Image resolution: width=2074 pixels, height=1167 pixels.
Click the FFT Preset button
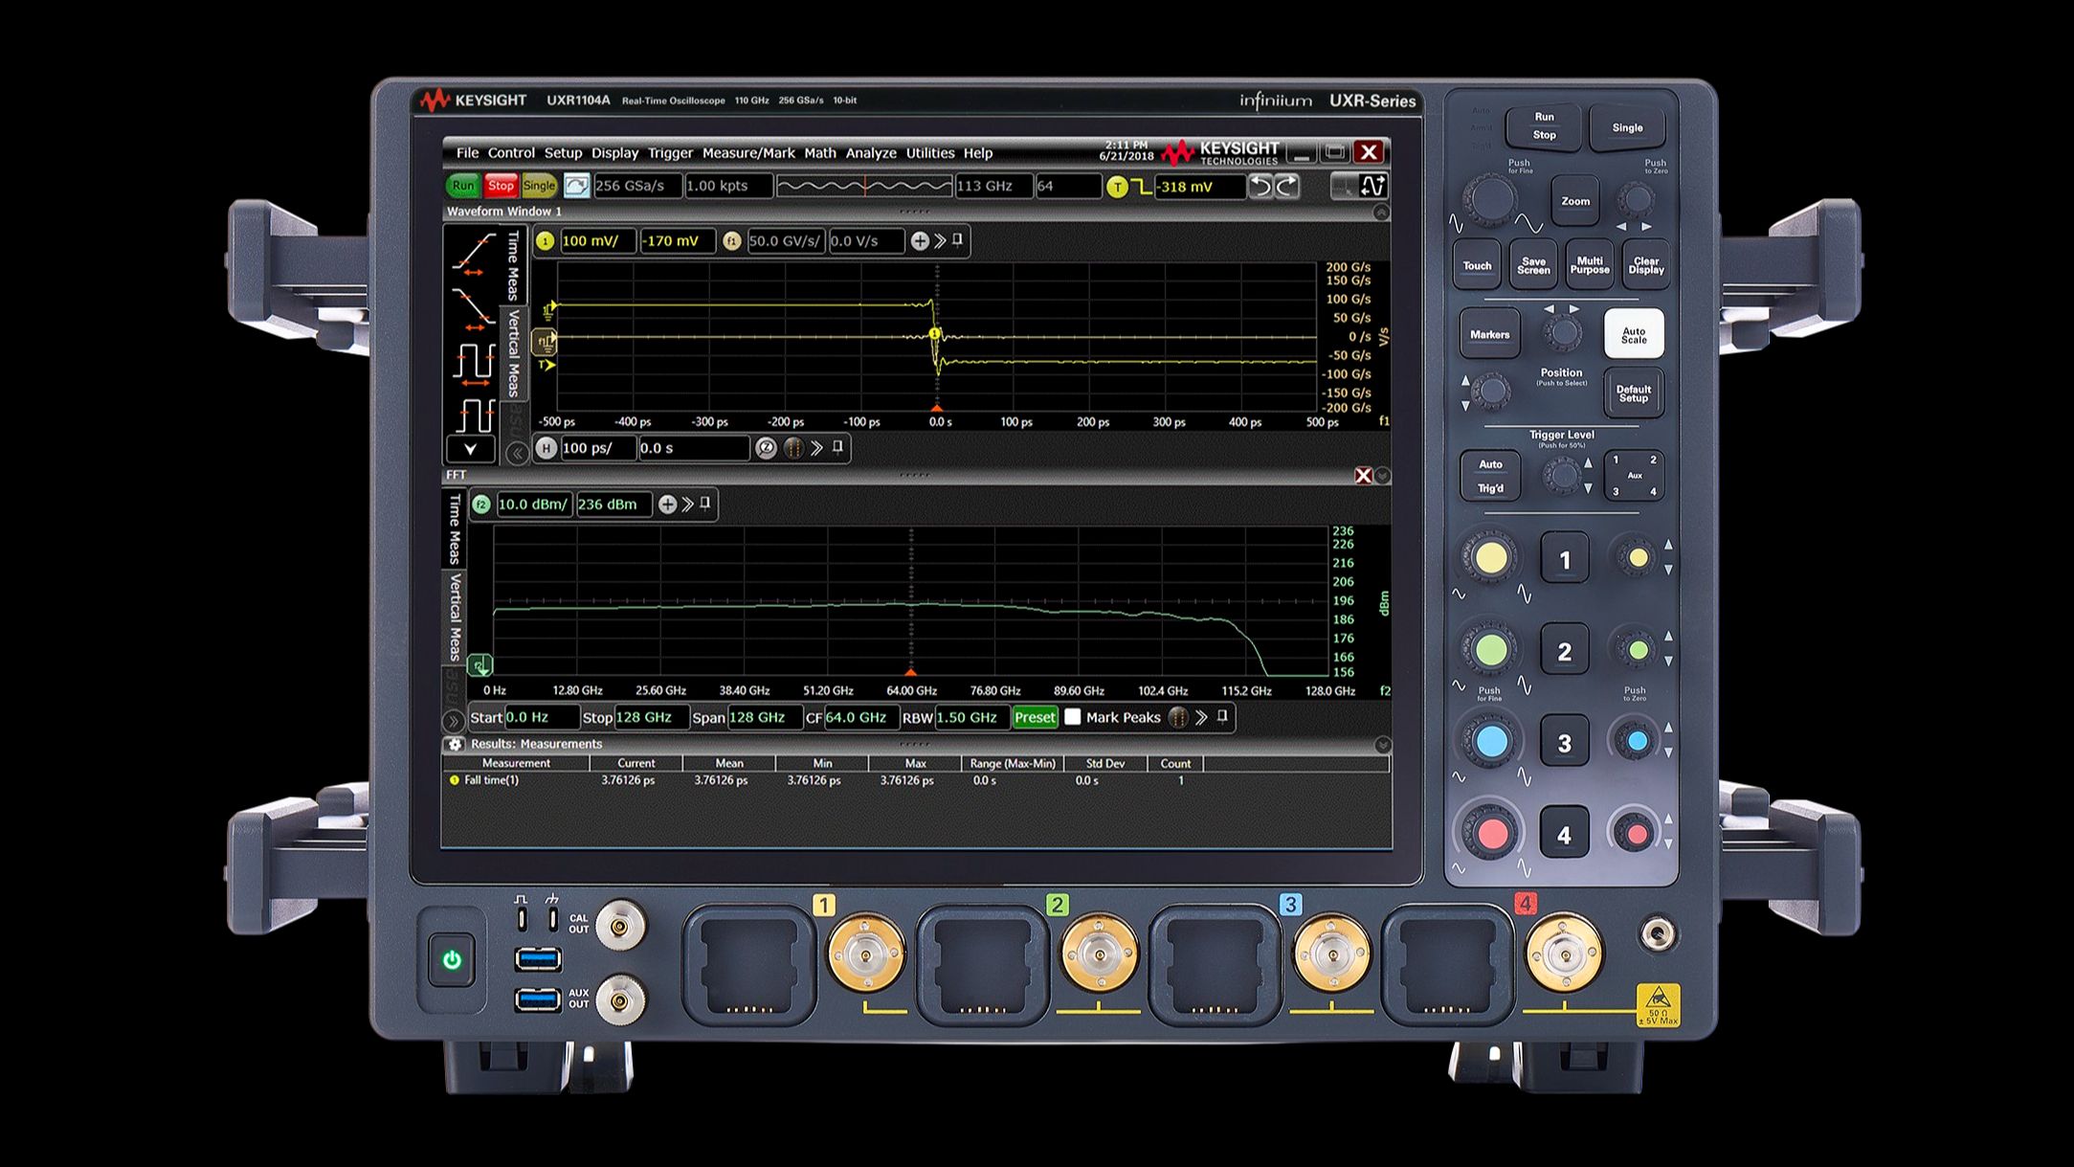(1034, 717)
